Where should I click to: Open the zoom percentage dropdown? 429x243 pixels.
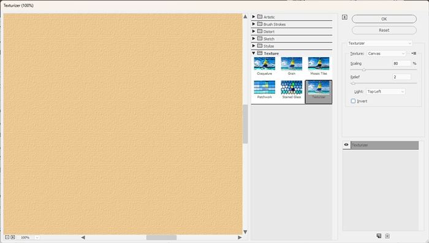tap(37, 237)
